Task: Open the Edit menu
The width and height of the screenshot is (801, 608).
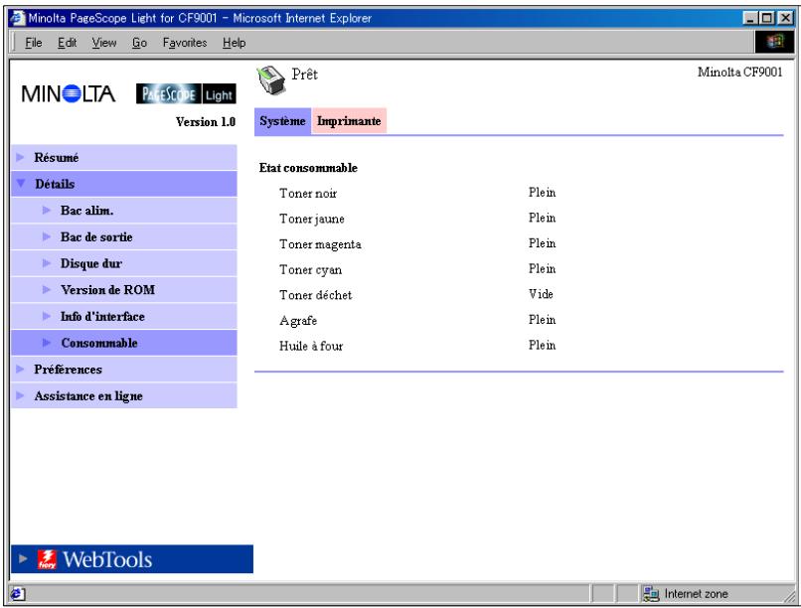Action: click(x=67, y=43)
